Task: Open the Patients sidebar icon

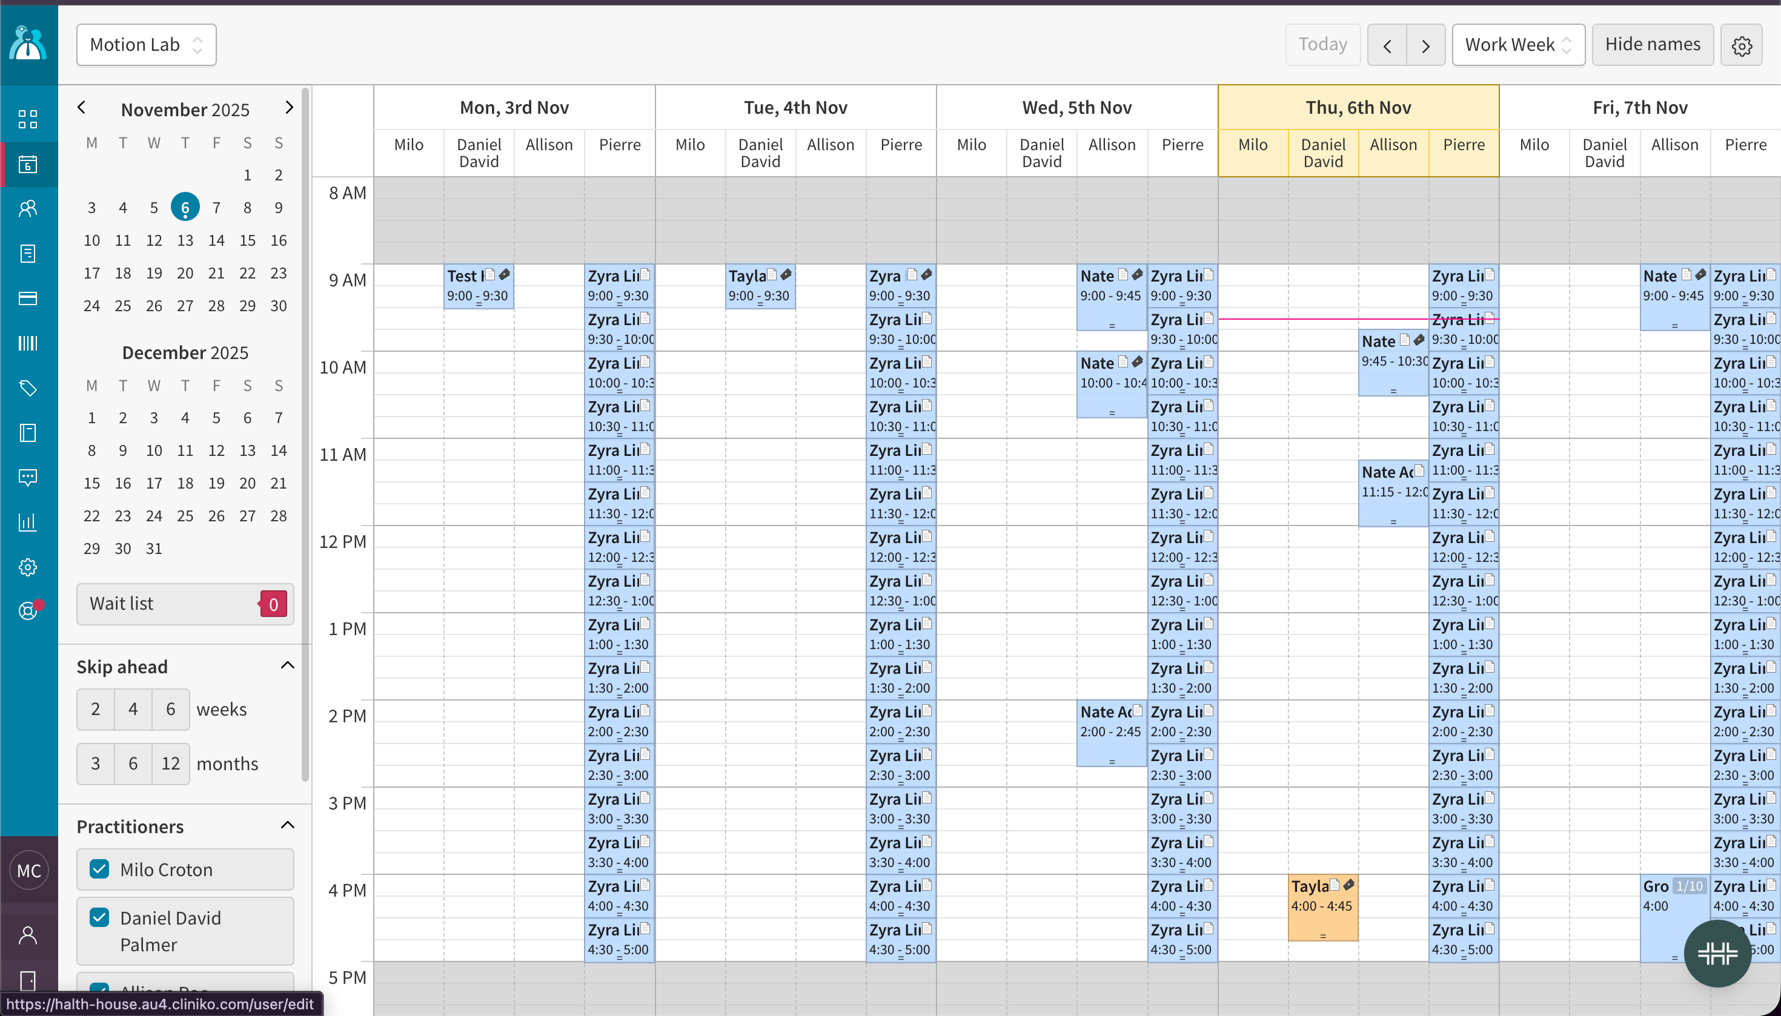Action: [28, 209]
